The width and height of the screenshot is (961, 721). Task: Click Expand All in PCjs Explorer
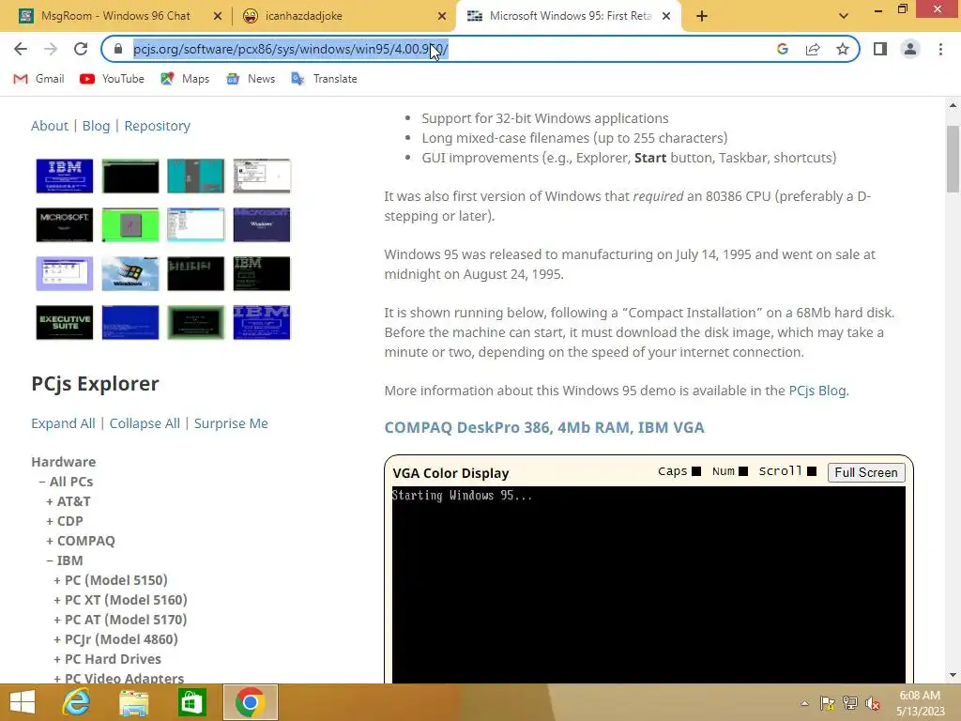[x=63, y=423]
